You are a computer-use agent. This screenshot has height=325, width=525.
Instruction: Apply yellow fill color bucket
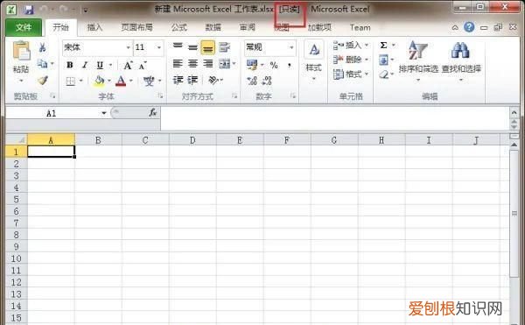click(x=99, y=81)
